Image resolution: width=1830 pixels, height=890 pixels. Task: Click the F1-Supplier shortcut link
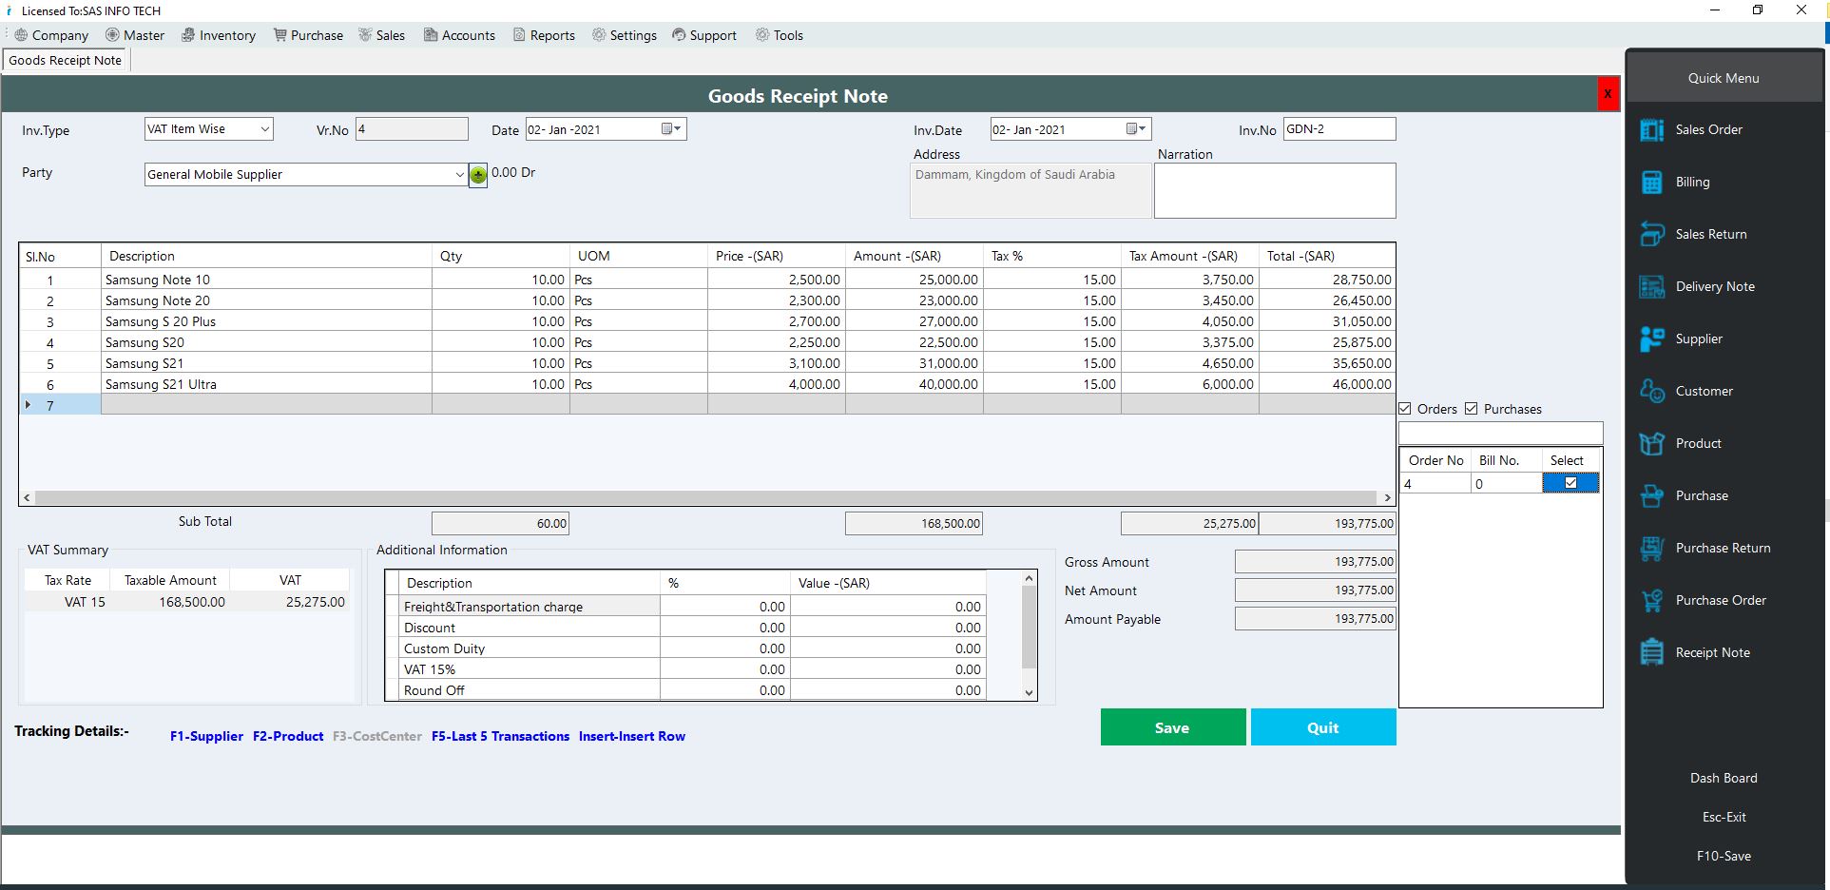206,736
